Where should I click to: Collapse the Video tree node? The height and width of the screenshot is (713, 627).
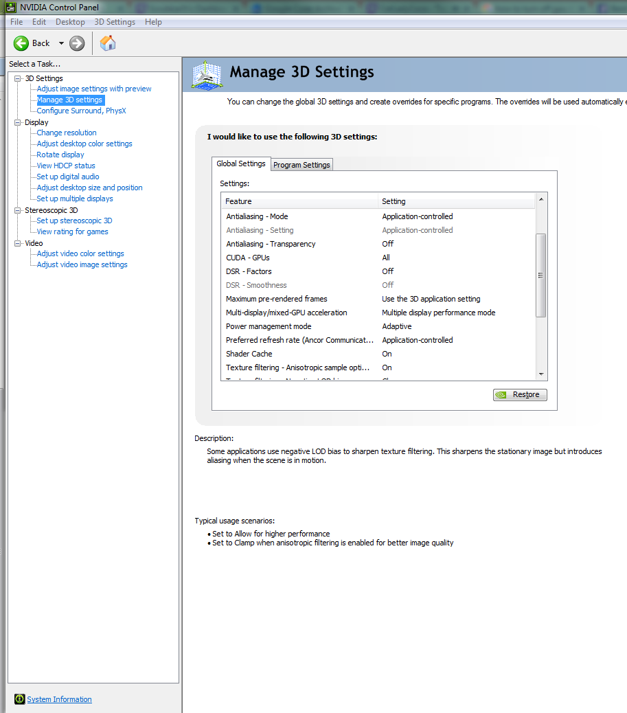coord(18,244)
